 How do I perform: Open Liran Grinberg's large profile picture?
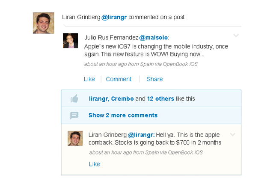tap(44, 23)
